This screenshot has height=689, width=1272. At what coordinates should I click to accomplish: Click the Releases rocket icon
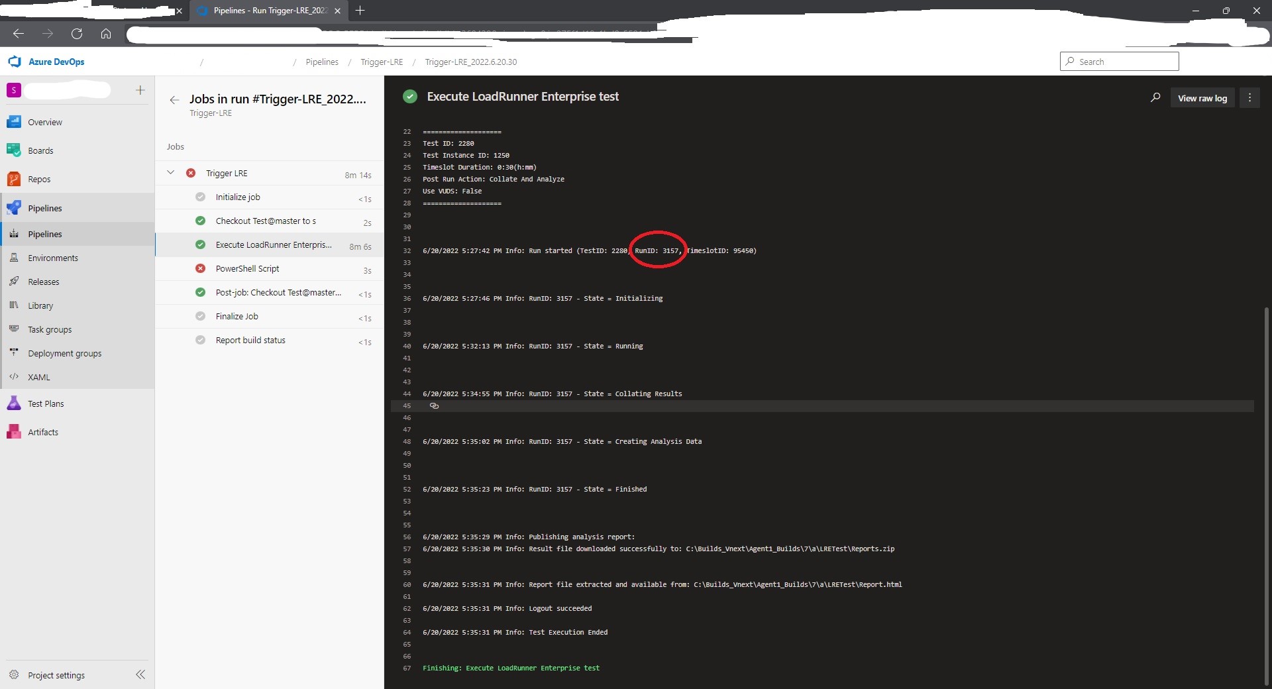pyautogui.click(x=14, y=282)
